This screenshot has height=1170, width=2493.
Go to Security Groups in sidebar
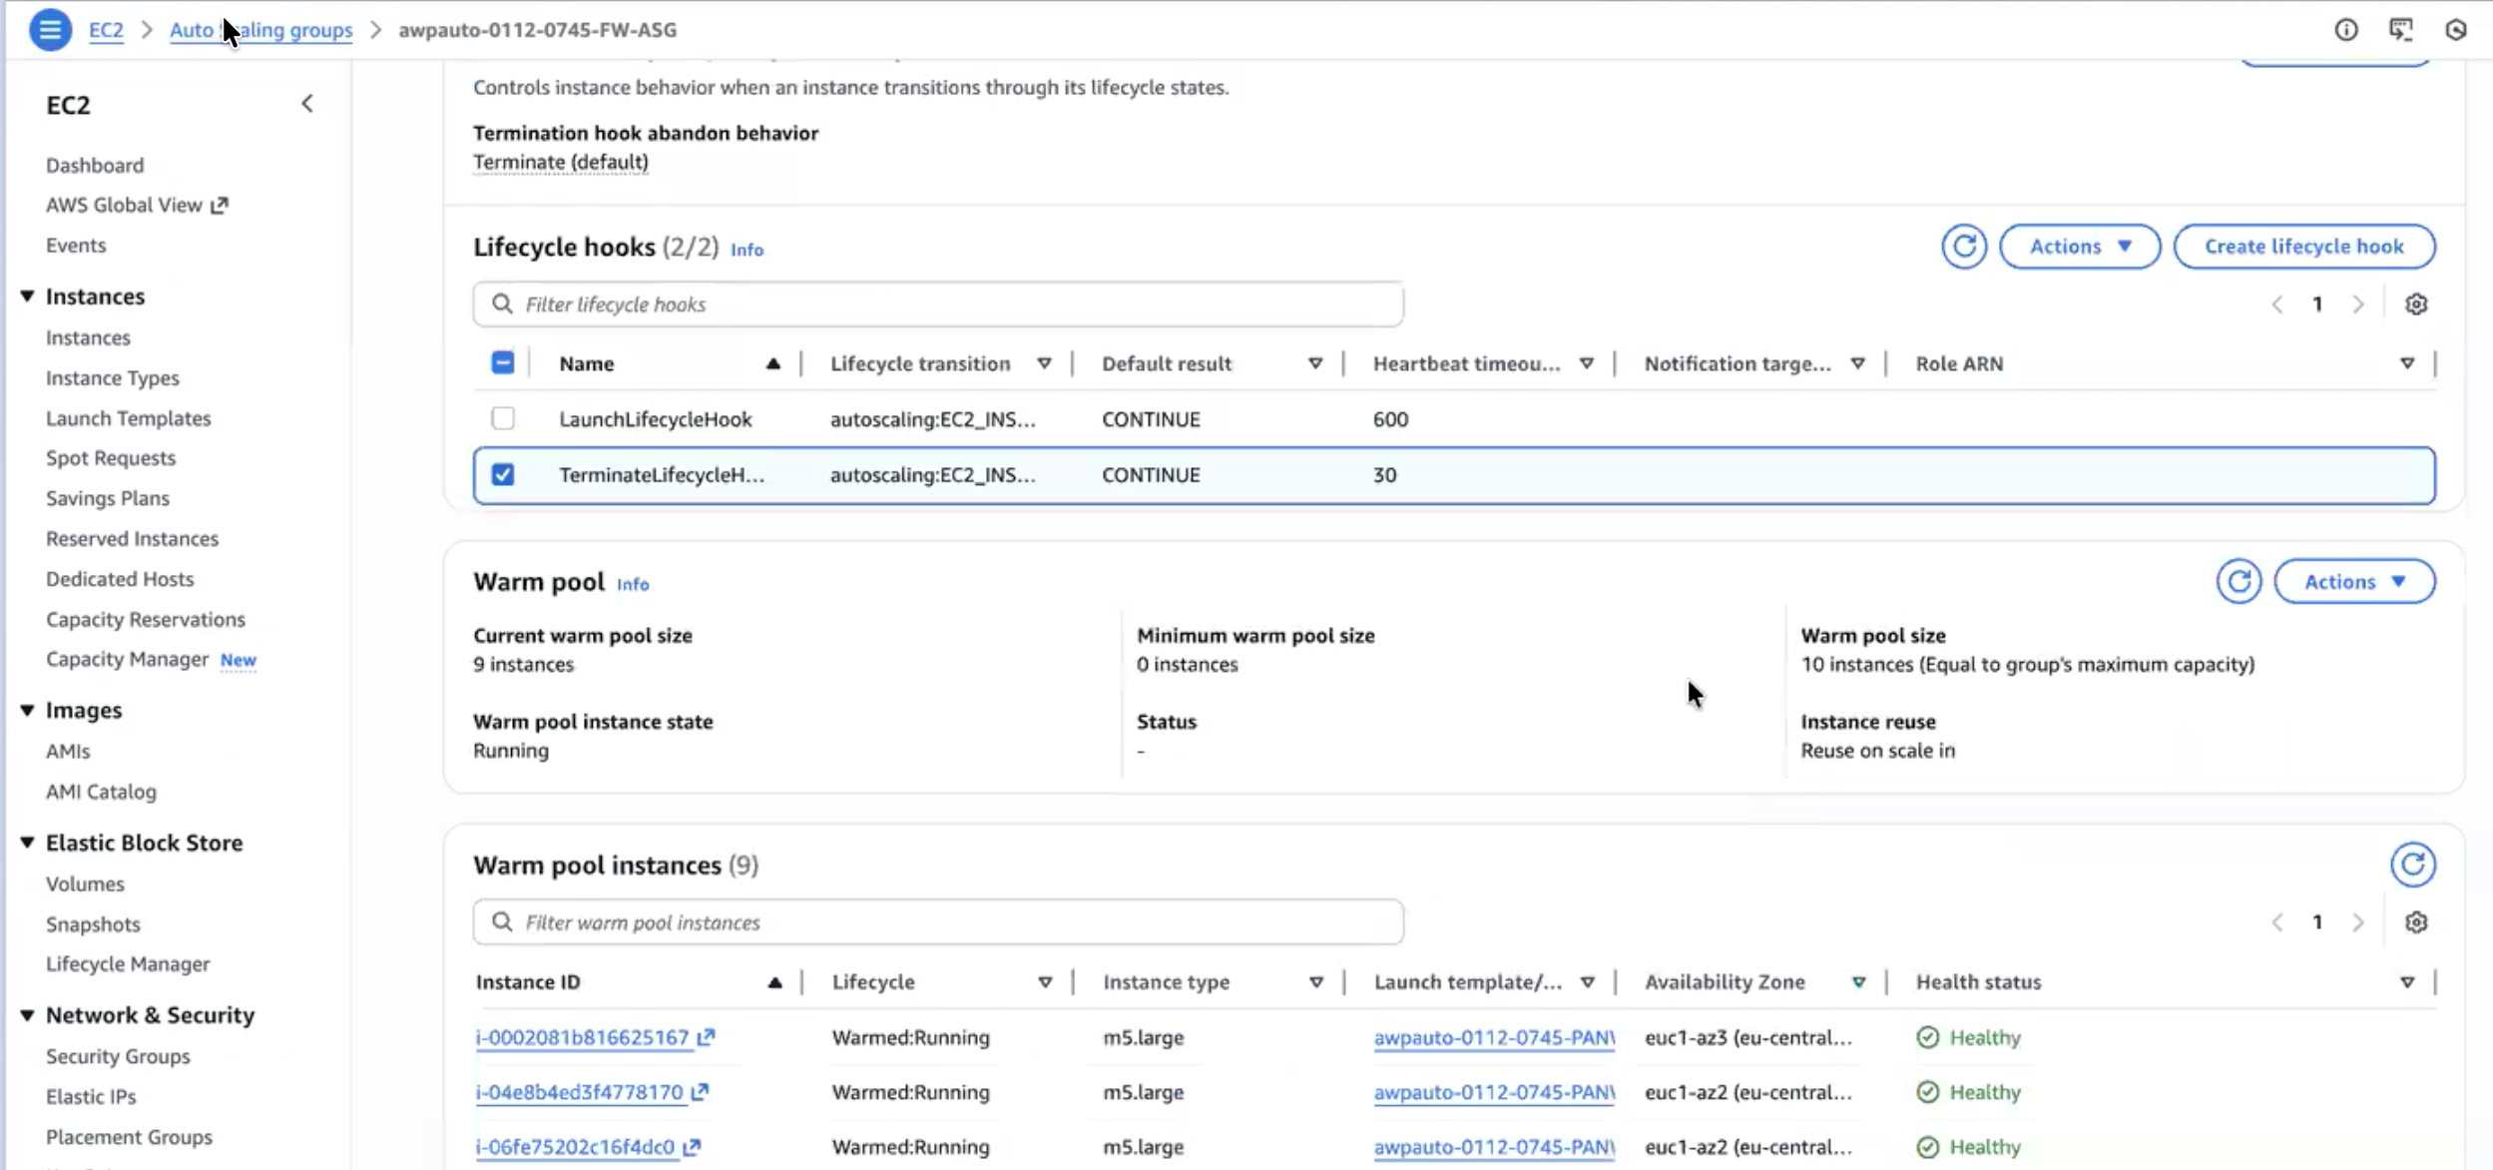[118, 1056]
